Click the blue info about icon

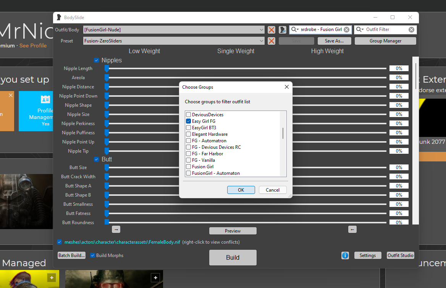pos(345,255)
